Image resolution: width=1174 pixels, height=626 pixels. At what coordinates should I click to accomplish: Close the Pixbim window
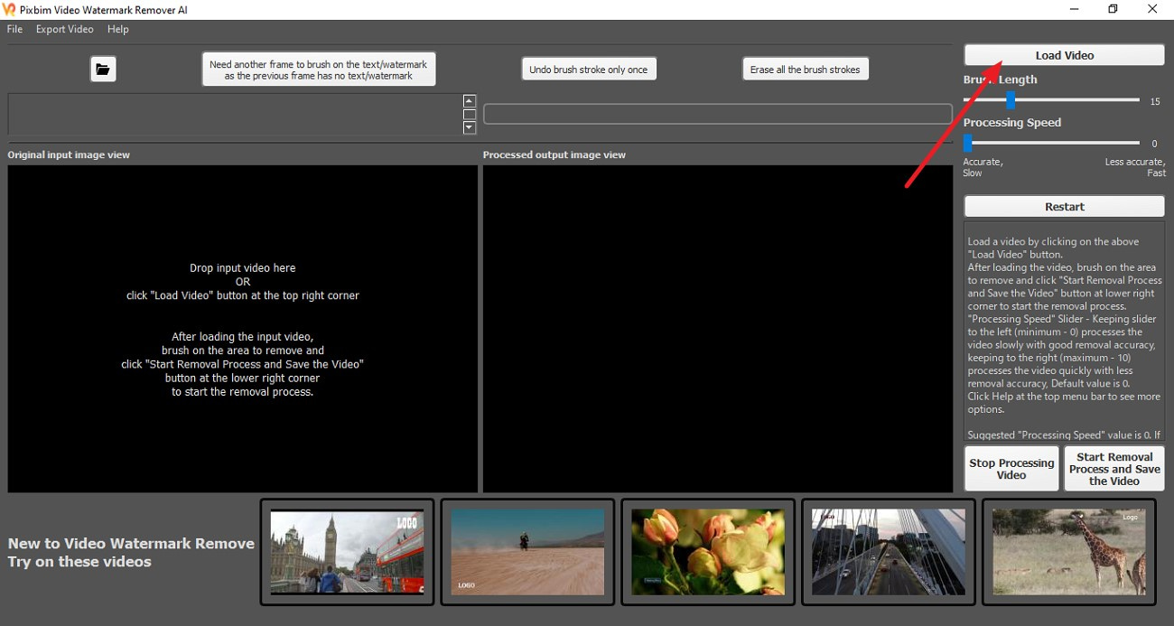1153,9
